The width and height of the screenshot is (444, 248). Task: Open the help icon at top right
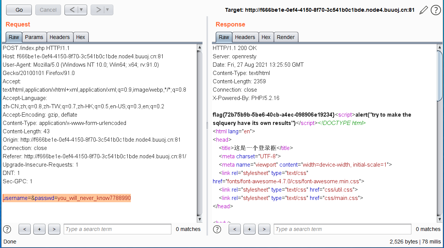(x=435, y=10)
